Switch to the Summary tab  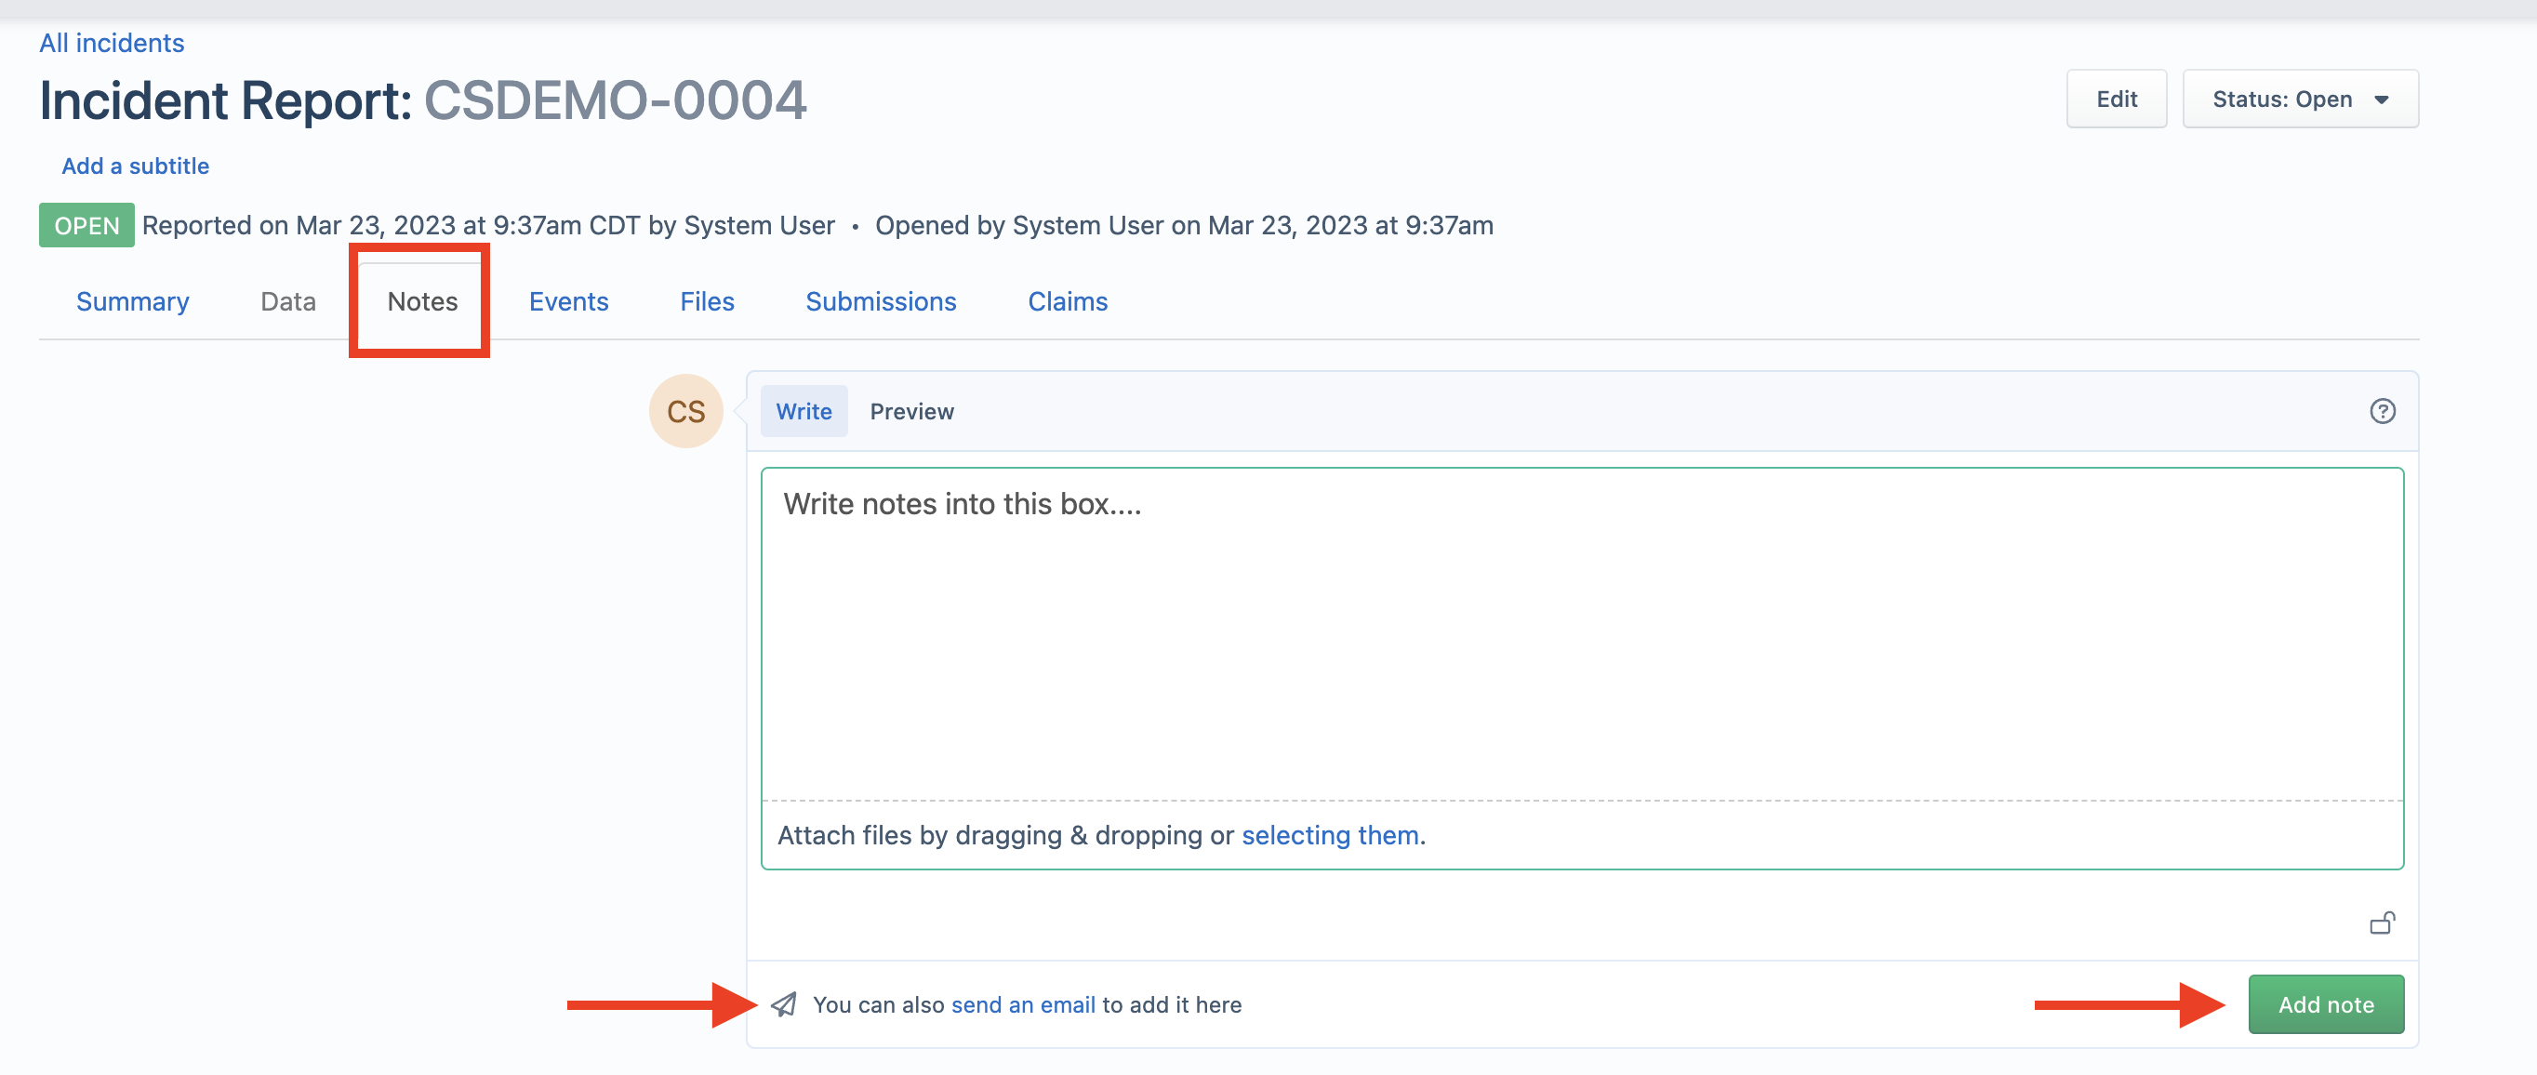pos(132,301)
